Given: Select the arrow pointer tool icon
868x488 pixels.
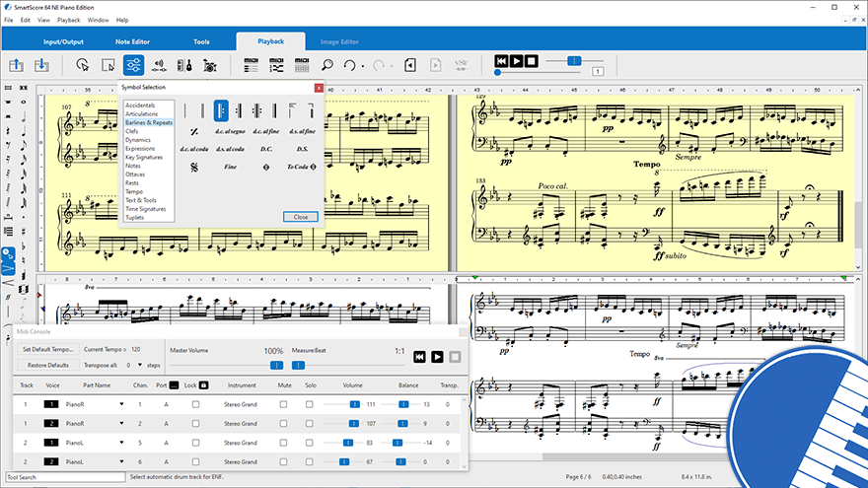Looking at the screenshot, I should click(x=83, y=65).
